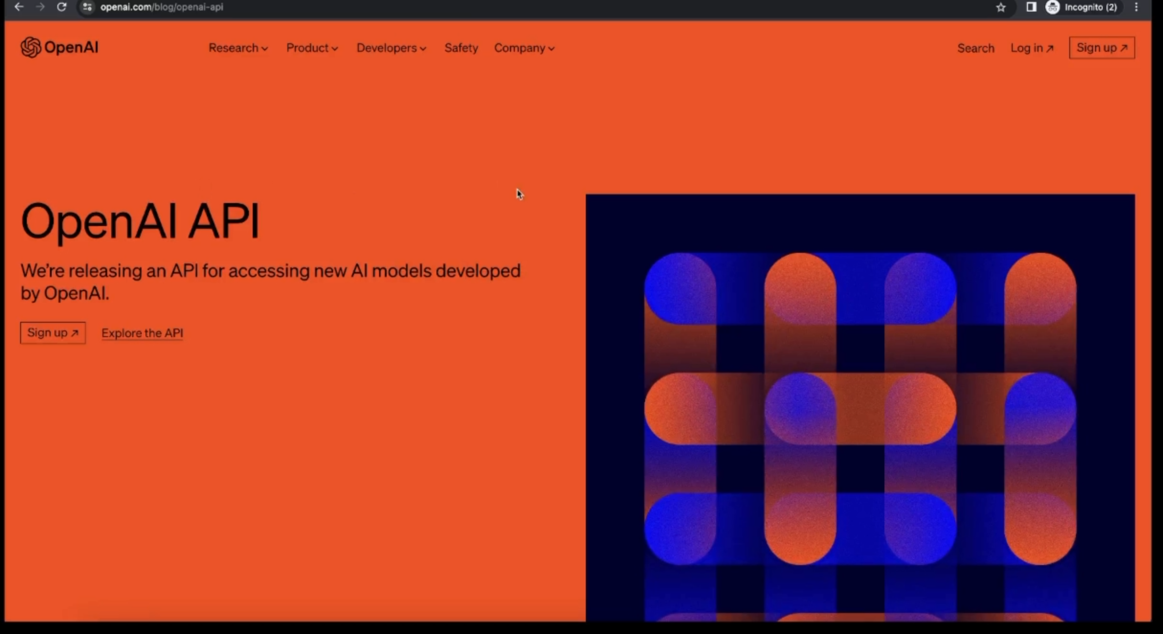1163x634 pixels.
Task: Click the Log in link
Action: pyautogui.click(x=1031, y=48)
